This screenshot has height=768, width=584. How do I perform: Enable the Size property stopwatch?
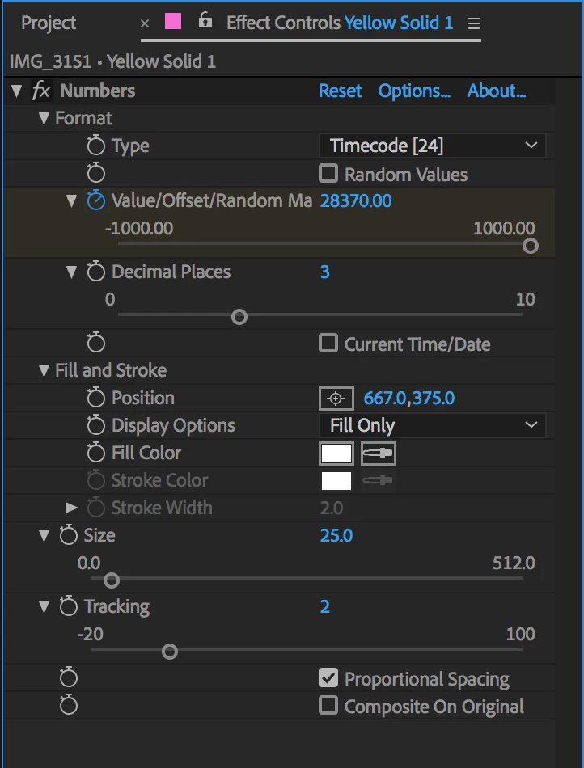(69, 536)
